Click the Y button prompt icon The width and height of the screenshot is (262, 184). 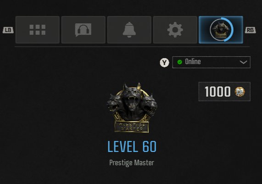164,63
